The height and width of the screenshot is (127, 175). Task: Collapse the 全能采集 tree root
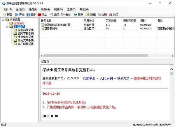(3, 20)
